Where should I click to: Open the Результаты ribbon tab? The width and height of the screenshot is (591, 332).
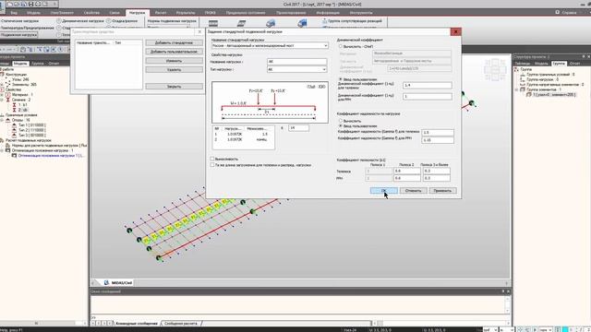click(186, 12)
